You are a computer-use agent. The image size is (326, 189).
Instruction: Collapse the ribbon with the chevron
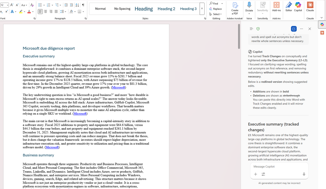click(x=322, y=18)
